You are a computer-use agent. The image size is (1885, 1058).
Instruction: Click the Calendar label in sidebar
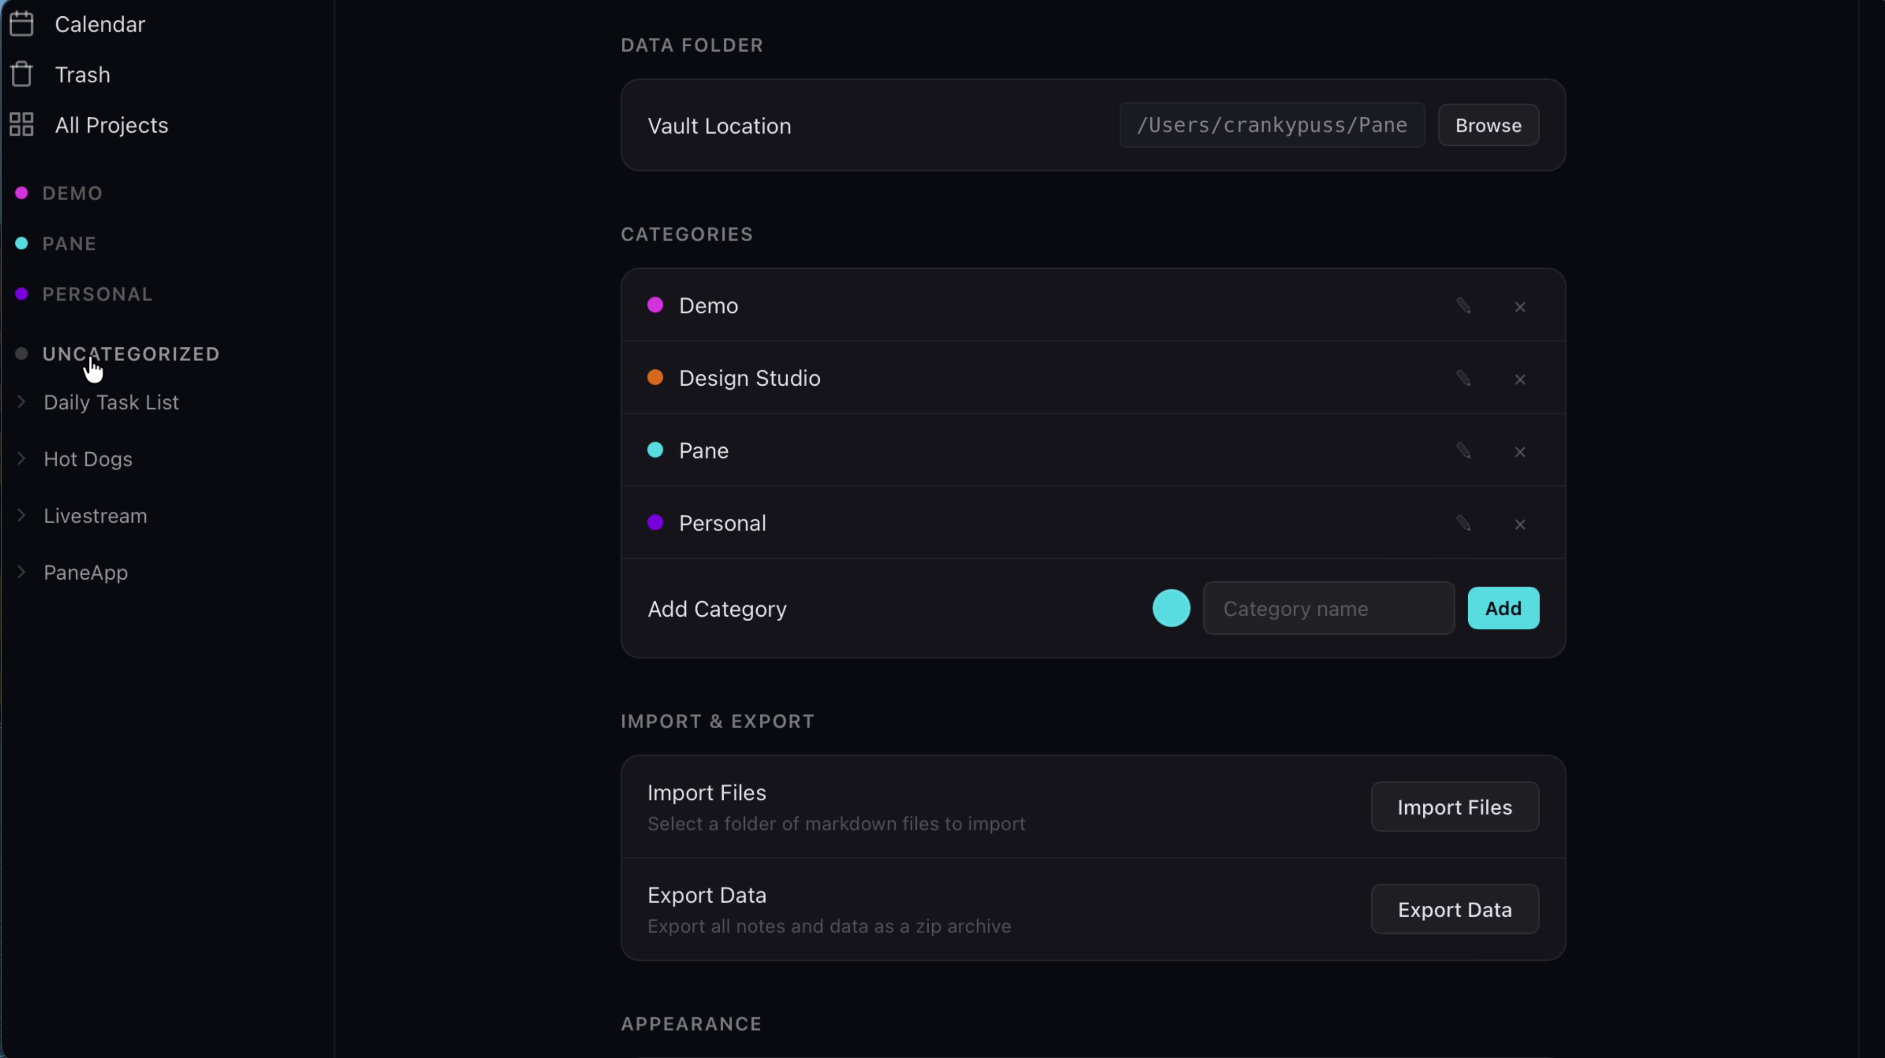point(100,24)
